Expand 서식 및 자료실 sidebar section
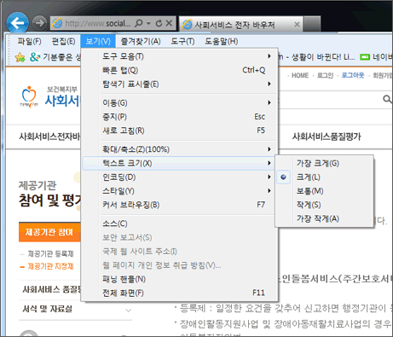The width and height of the screenshot is (393, 337). (x=75, y=310)
